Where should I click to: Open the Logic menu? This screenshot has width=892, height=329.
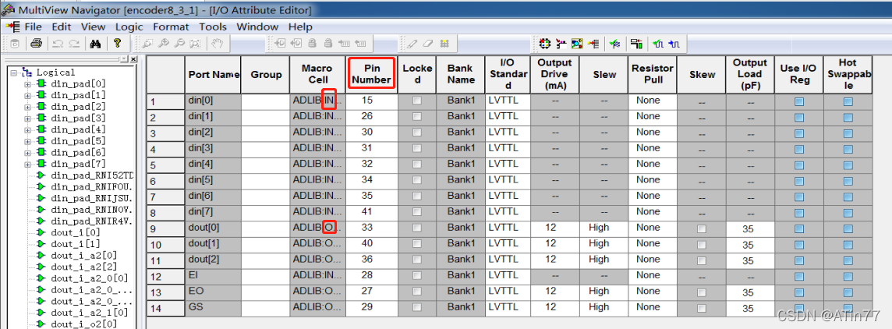[129, 27]
